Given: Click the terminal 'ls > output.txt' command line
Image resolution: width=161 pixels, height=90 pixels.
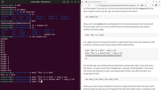Looking at the screenshot, I should click(x=24, y=25).
